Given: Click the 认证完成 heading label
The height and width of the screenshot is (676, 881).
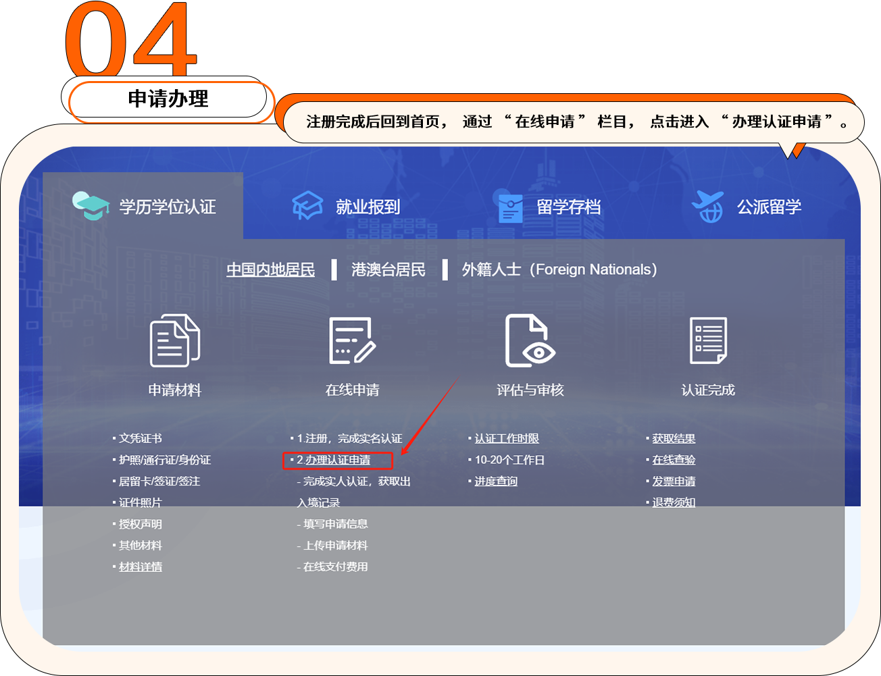Looking at the screenshot, I should pyautogui.click(x=708, y=390).
